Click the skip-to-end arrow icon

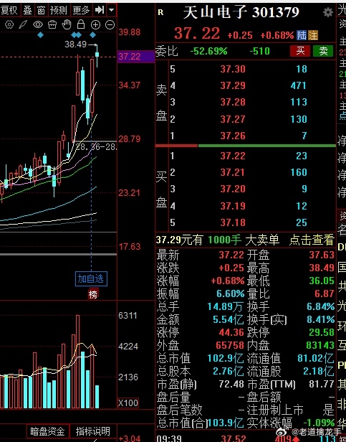click(x=100, y=11)
